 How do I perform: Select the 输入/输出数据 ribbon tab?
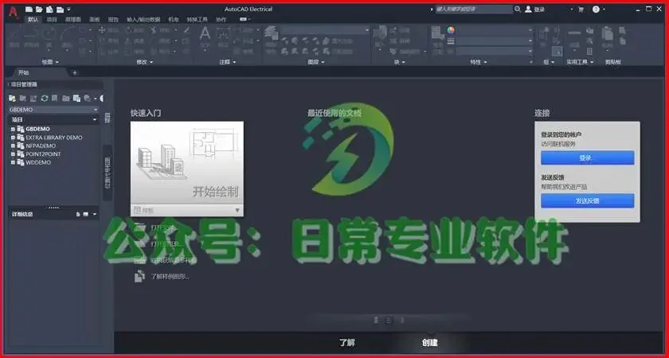144,19
